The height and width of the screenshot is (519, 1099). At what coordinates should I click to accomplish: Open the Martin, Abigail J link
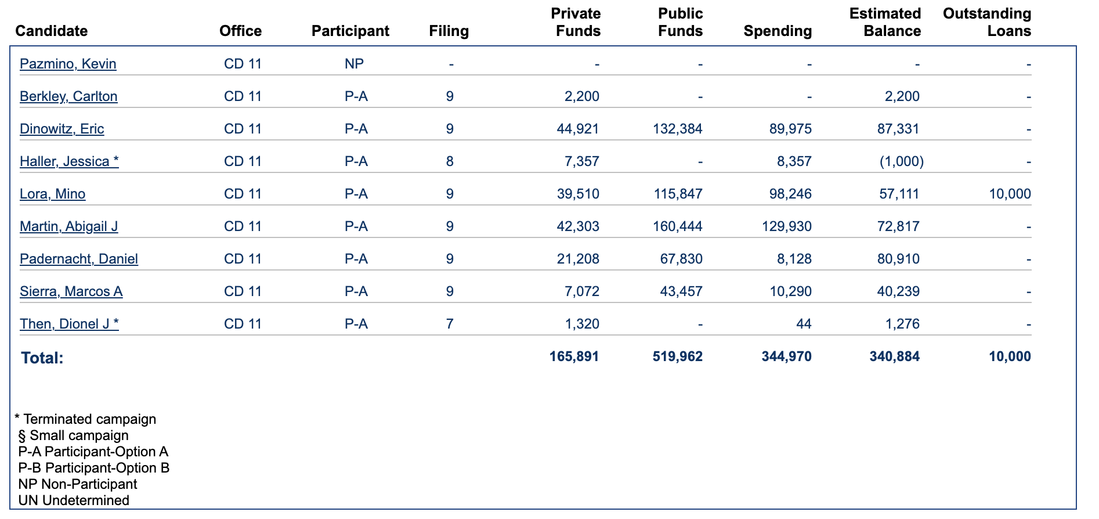pos(69,226)
